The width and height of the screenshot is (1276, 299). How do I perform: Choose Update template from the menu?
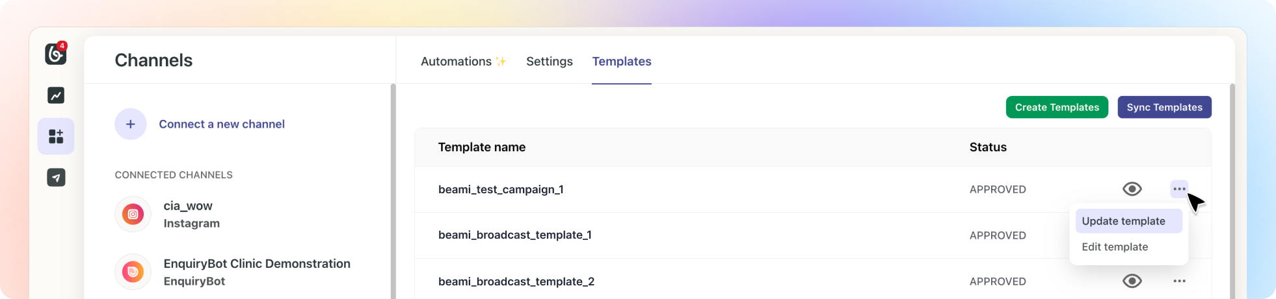point(1123,221)
